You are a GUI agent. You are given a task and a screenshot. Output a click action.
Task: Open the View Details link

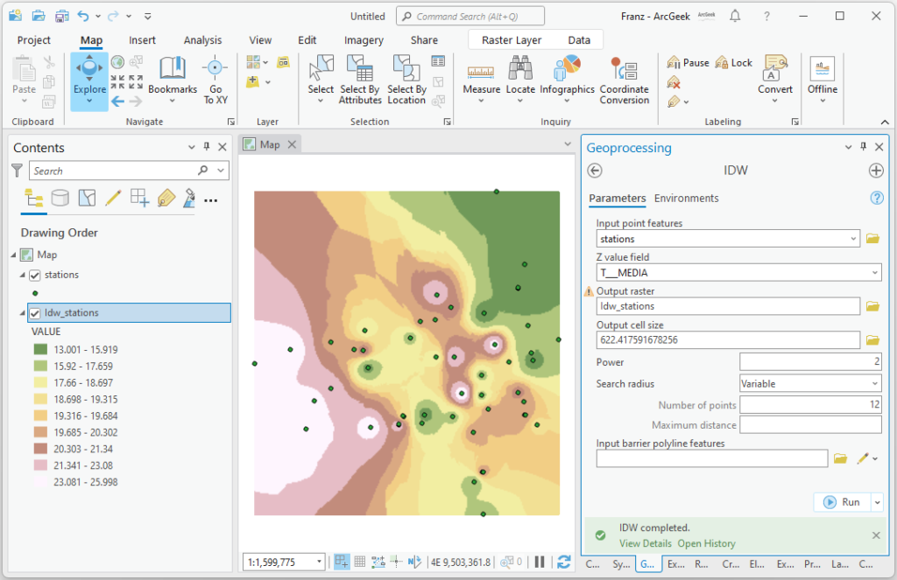pos(645,543)
